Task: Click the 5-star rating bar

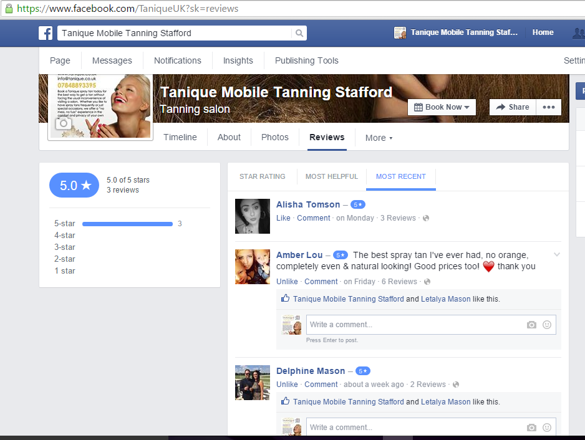Action: click(127, 224)
